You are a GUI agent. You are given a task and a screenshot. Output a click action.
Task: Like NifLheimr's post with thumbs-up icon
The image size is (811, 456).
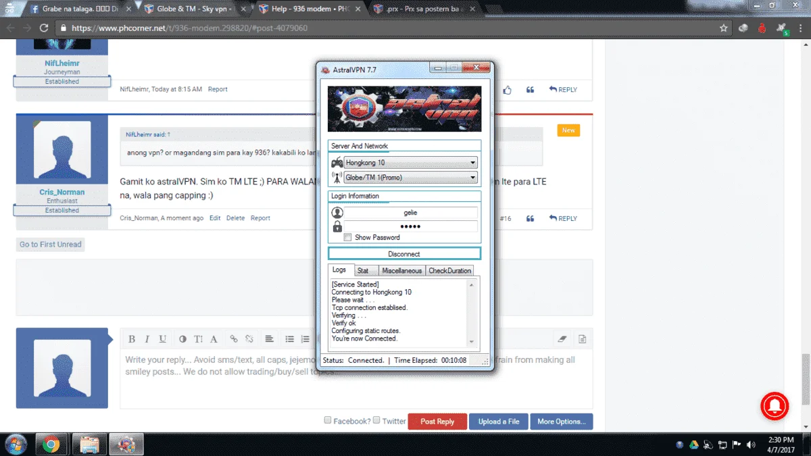coord(508,90)
